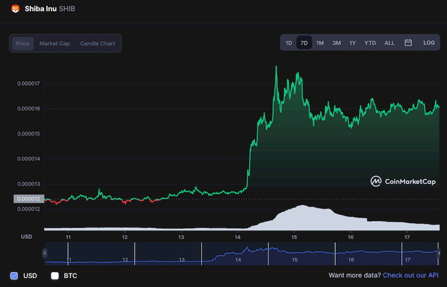Viewport: 447px width, 287px height.
Task: Select the 1Y time range
Action: 352,43
